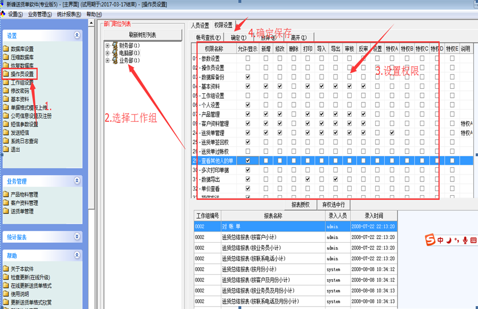Click the 修改密码 folder icon
Image resolution: width=478 pixels, height=309 pixels.
(6, 90)
